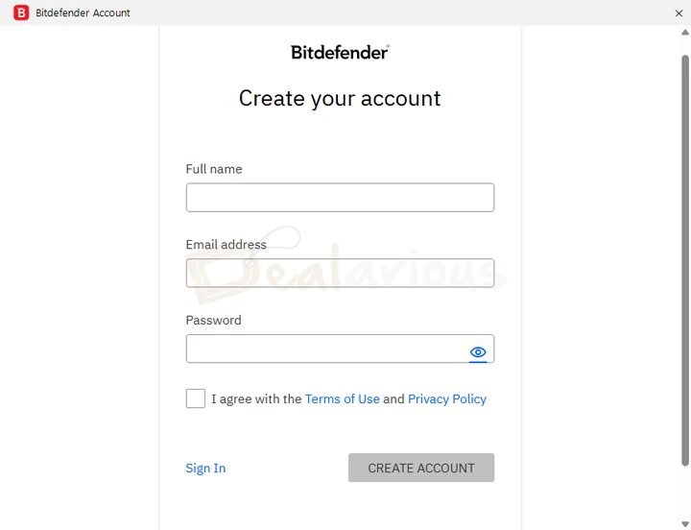
Task: Click the "Full name" field label
Action: [214, 169]
